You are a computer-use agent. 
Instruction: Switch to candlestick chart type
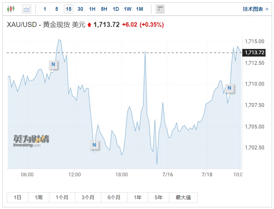(11, 9)
